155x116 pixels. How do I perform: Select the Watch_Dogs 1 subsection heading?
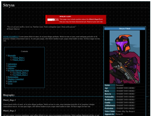pos(9,100)
